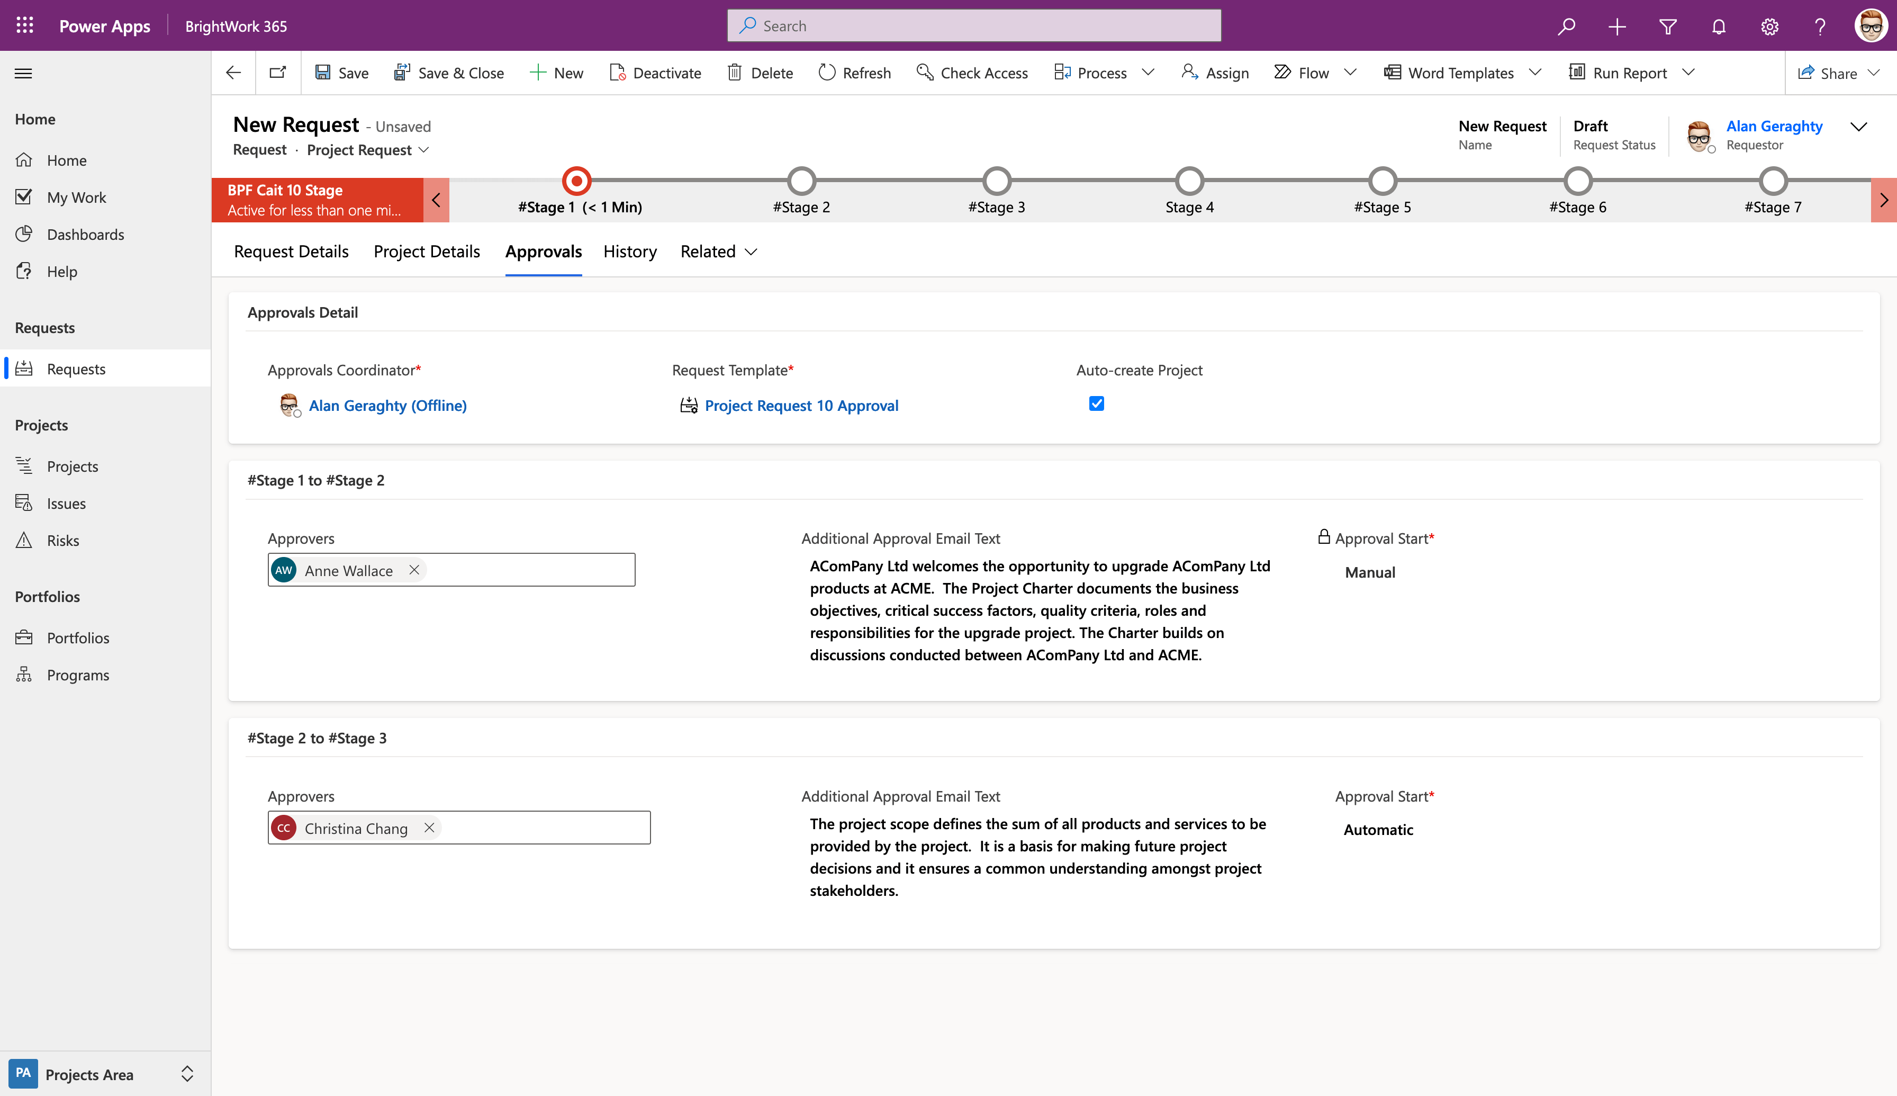This screenshot has height=1096, width=1897.
Task: Select #Stage 1 marker
Action: point(577,181)
